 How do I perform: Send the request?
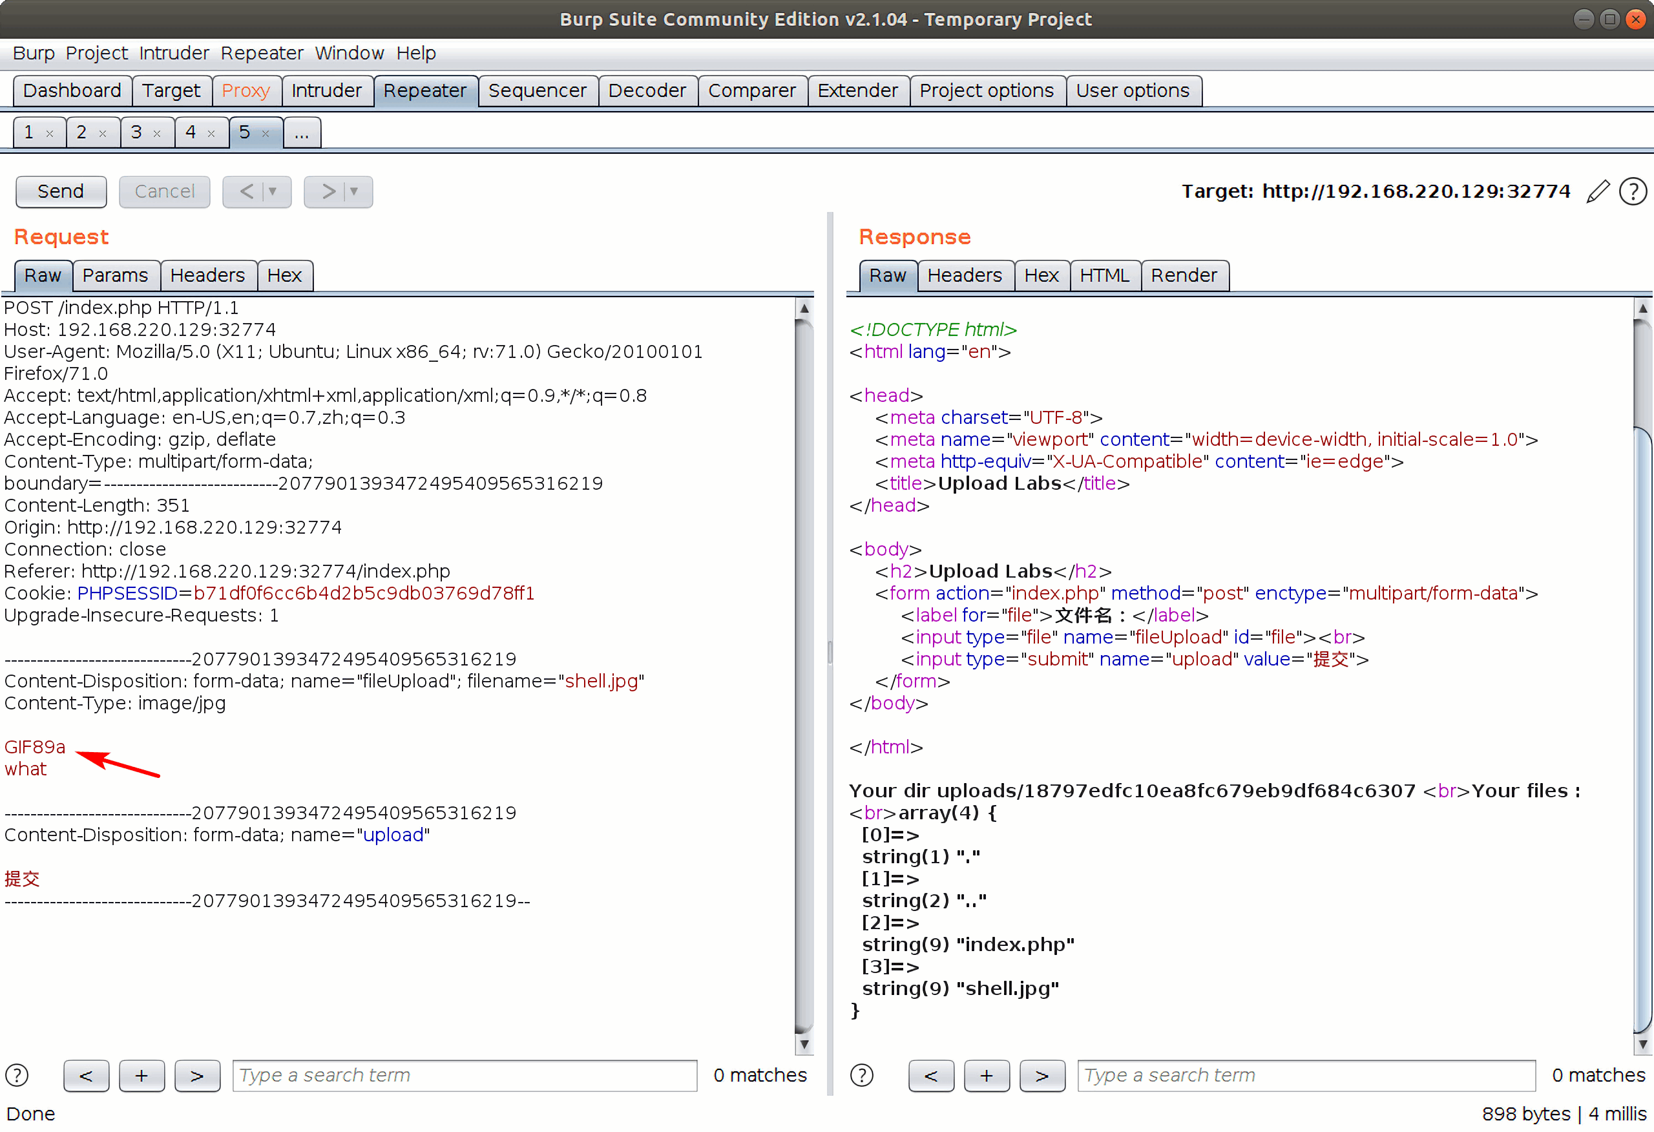(x=61, y=191)
